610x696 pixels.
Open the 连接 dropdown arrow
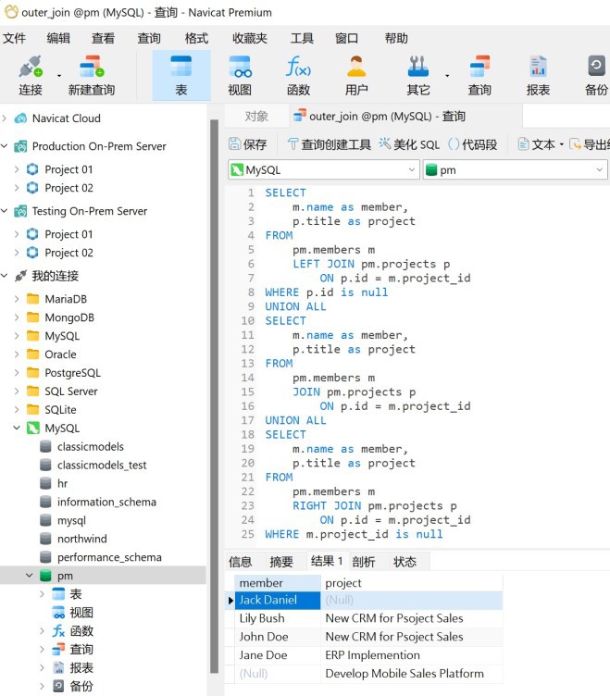pyautogui.click(x=59, y=76)
